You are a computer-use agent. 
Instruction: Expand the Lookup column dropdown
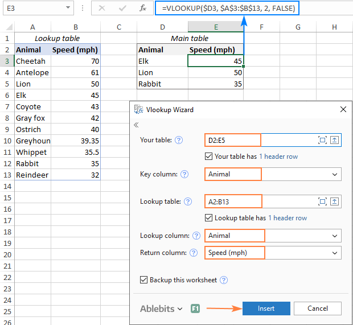click(335, 236)
